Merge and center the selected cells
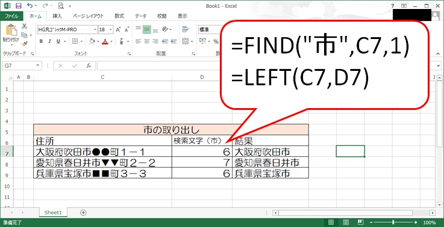This screenshot has height=227, width=444. click(x=185, y=41)
